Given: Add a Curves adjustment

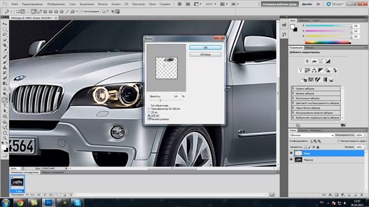Looking at the screenshot, I should [x=321, y=61].
